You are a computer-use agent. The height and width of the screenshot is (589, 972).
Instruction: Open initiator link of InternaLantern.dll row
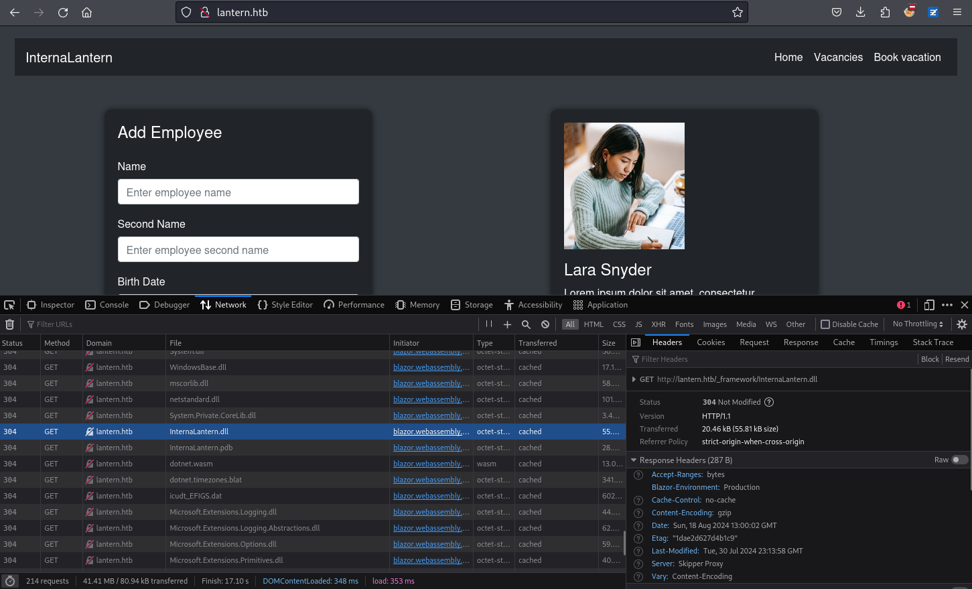coord(431,432)
